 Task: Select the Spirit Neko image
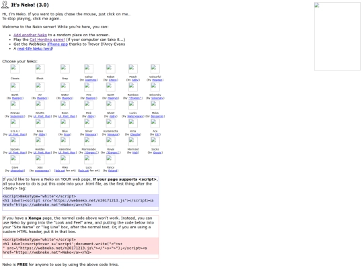coord(111,87)
